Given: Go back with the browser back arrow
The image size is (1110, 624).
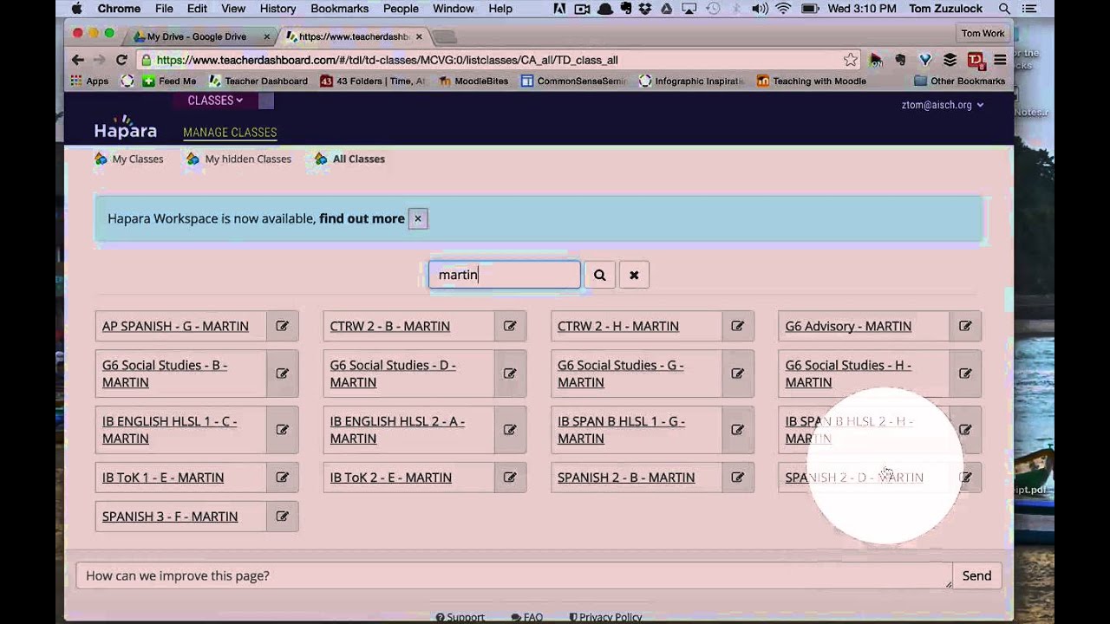Looking at the screenshot, I should (x=78, y=60).
